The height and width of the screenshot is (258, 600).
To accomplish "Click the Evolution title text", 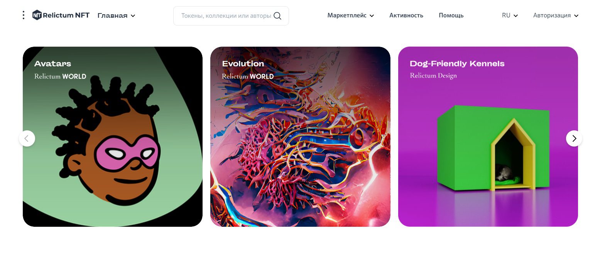I will pos(243,64).
